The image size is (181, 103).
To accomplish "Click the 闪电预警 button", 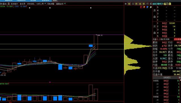I will coord(51,4).
